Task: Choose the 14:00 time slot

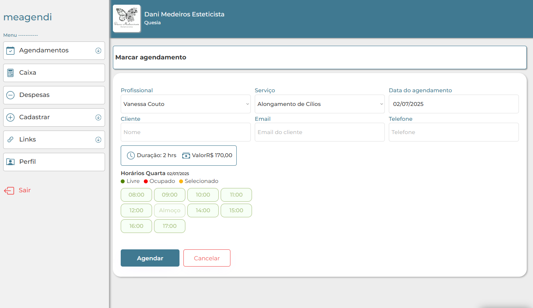Action: pos(203,210)
